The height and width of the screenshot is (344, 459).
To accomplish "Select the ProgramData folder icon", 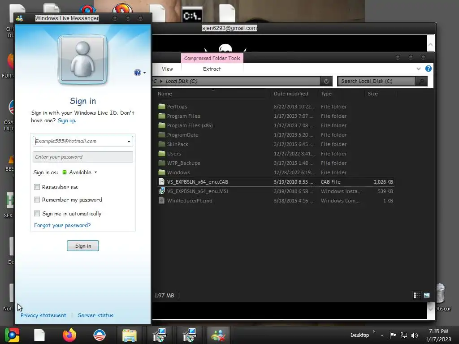I will tap(161, 134).
